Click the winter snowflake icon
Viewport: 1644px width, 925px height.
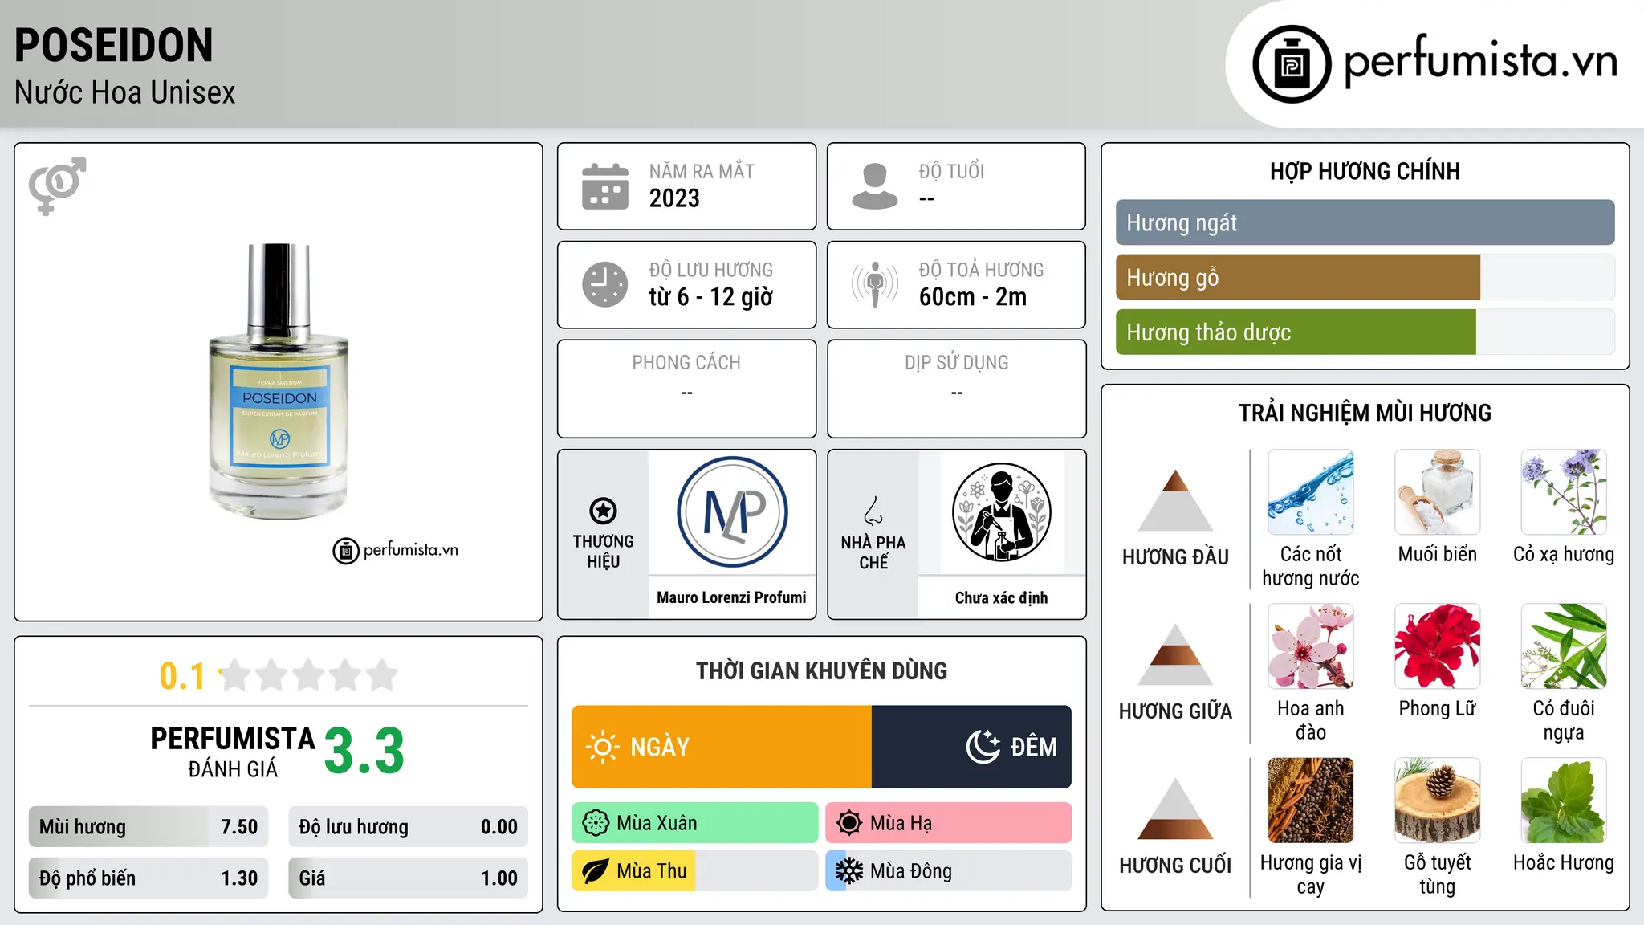[x=849, y=871]
